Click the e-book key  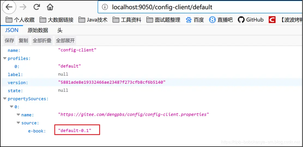tap(37, 131)
